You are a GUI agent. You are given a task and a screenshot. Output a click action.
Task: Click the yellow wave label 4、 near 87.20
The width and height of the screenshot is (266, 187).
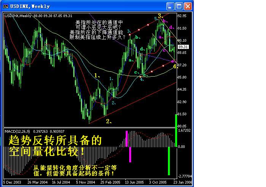pos(176,66)
